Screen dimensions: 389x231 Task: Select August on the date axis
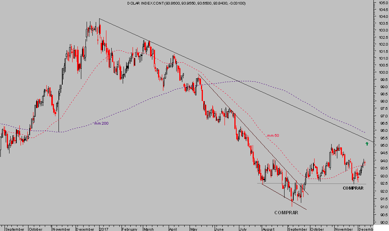[x=269, y=229]
